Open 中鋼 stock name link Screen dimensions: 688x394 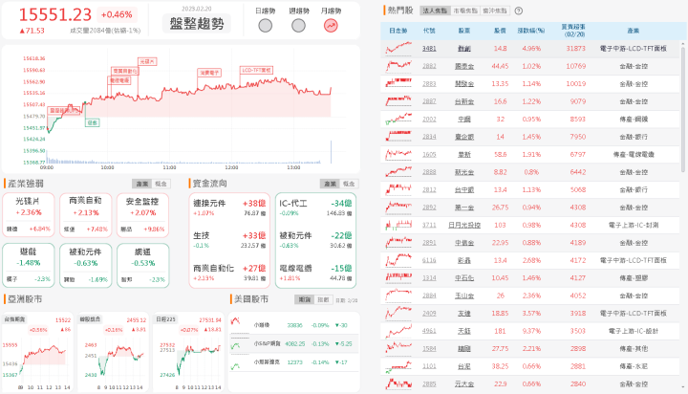pos(464,119)
